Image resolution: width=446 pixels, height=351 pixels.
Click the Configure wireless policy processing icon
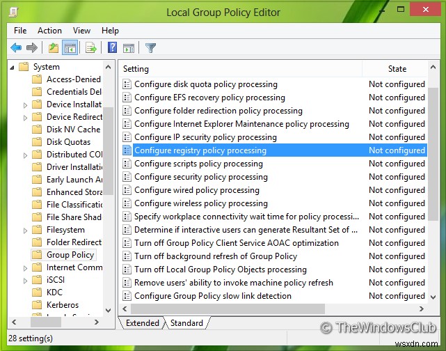127,203
